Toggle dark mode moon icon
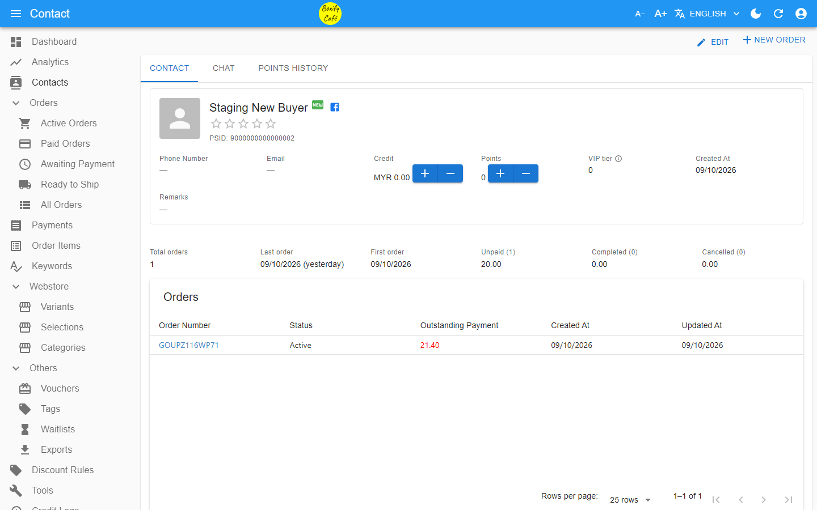 coord(756,14)
